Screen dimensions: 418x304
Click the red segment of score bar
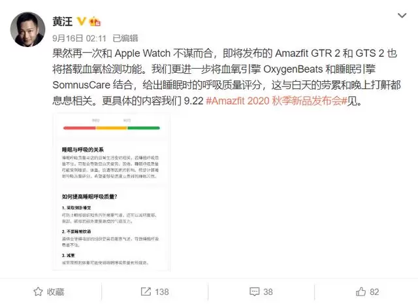coord(80,128)
